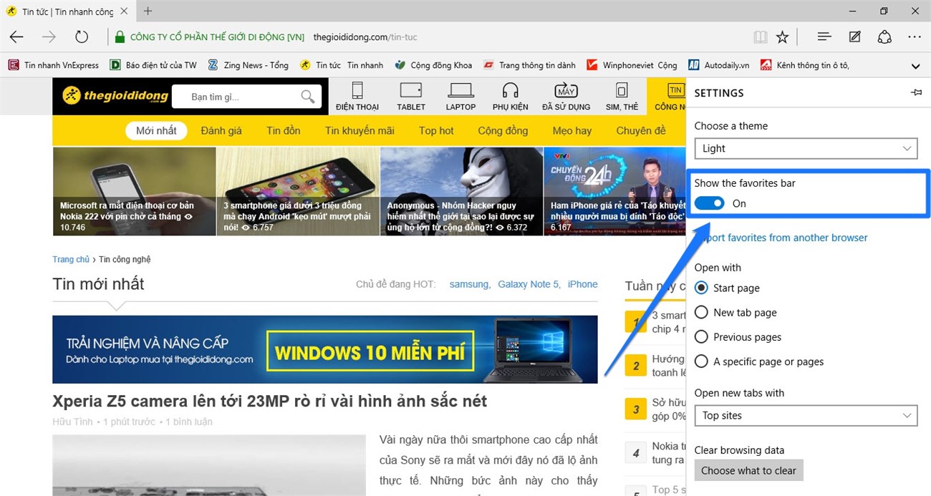Open the Mẹo hay menu item
The width and height of the screenshot is (931, 496).
pyautogui.click(x=572, y=130)
